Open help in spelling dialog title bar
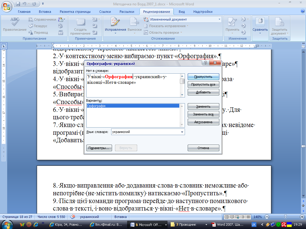This screenshot has width=306, height=229. click(205, 63)
